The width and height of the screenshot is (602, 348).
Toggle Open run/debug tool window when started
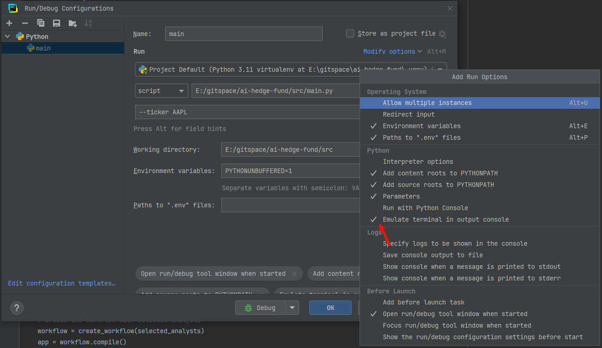click(480, 314)
